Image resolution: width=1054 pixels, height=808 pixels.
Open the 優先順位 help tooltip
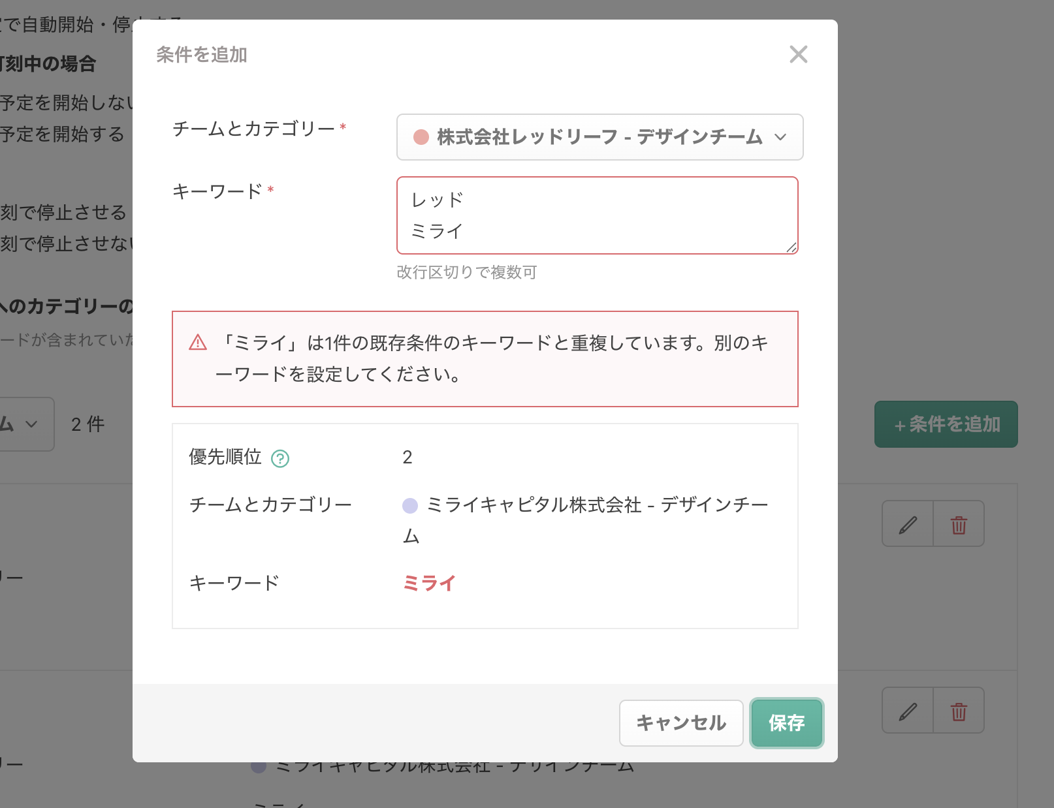(281, 459)
